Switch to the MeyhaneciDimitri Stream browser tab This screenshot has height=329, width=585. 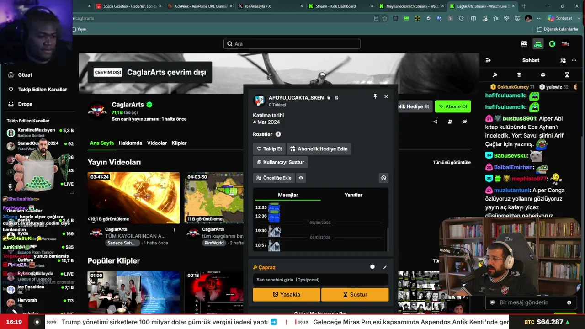tap(409, 6)
